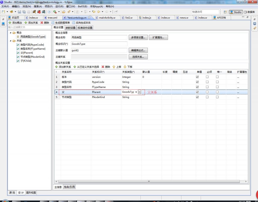
Task: Toggle 单值 checkbox for ftypeCode row
Action: pos(197,82)
